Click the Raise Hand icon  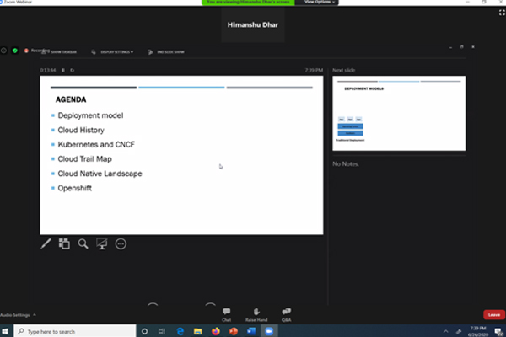coord(256,314)
